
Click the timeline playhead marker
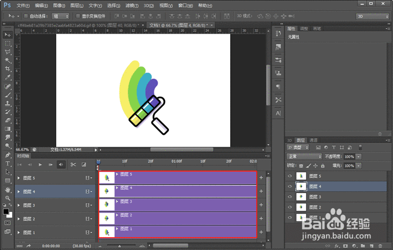pyautogui.click(x=98, y=162)
